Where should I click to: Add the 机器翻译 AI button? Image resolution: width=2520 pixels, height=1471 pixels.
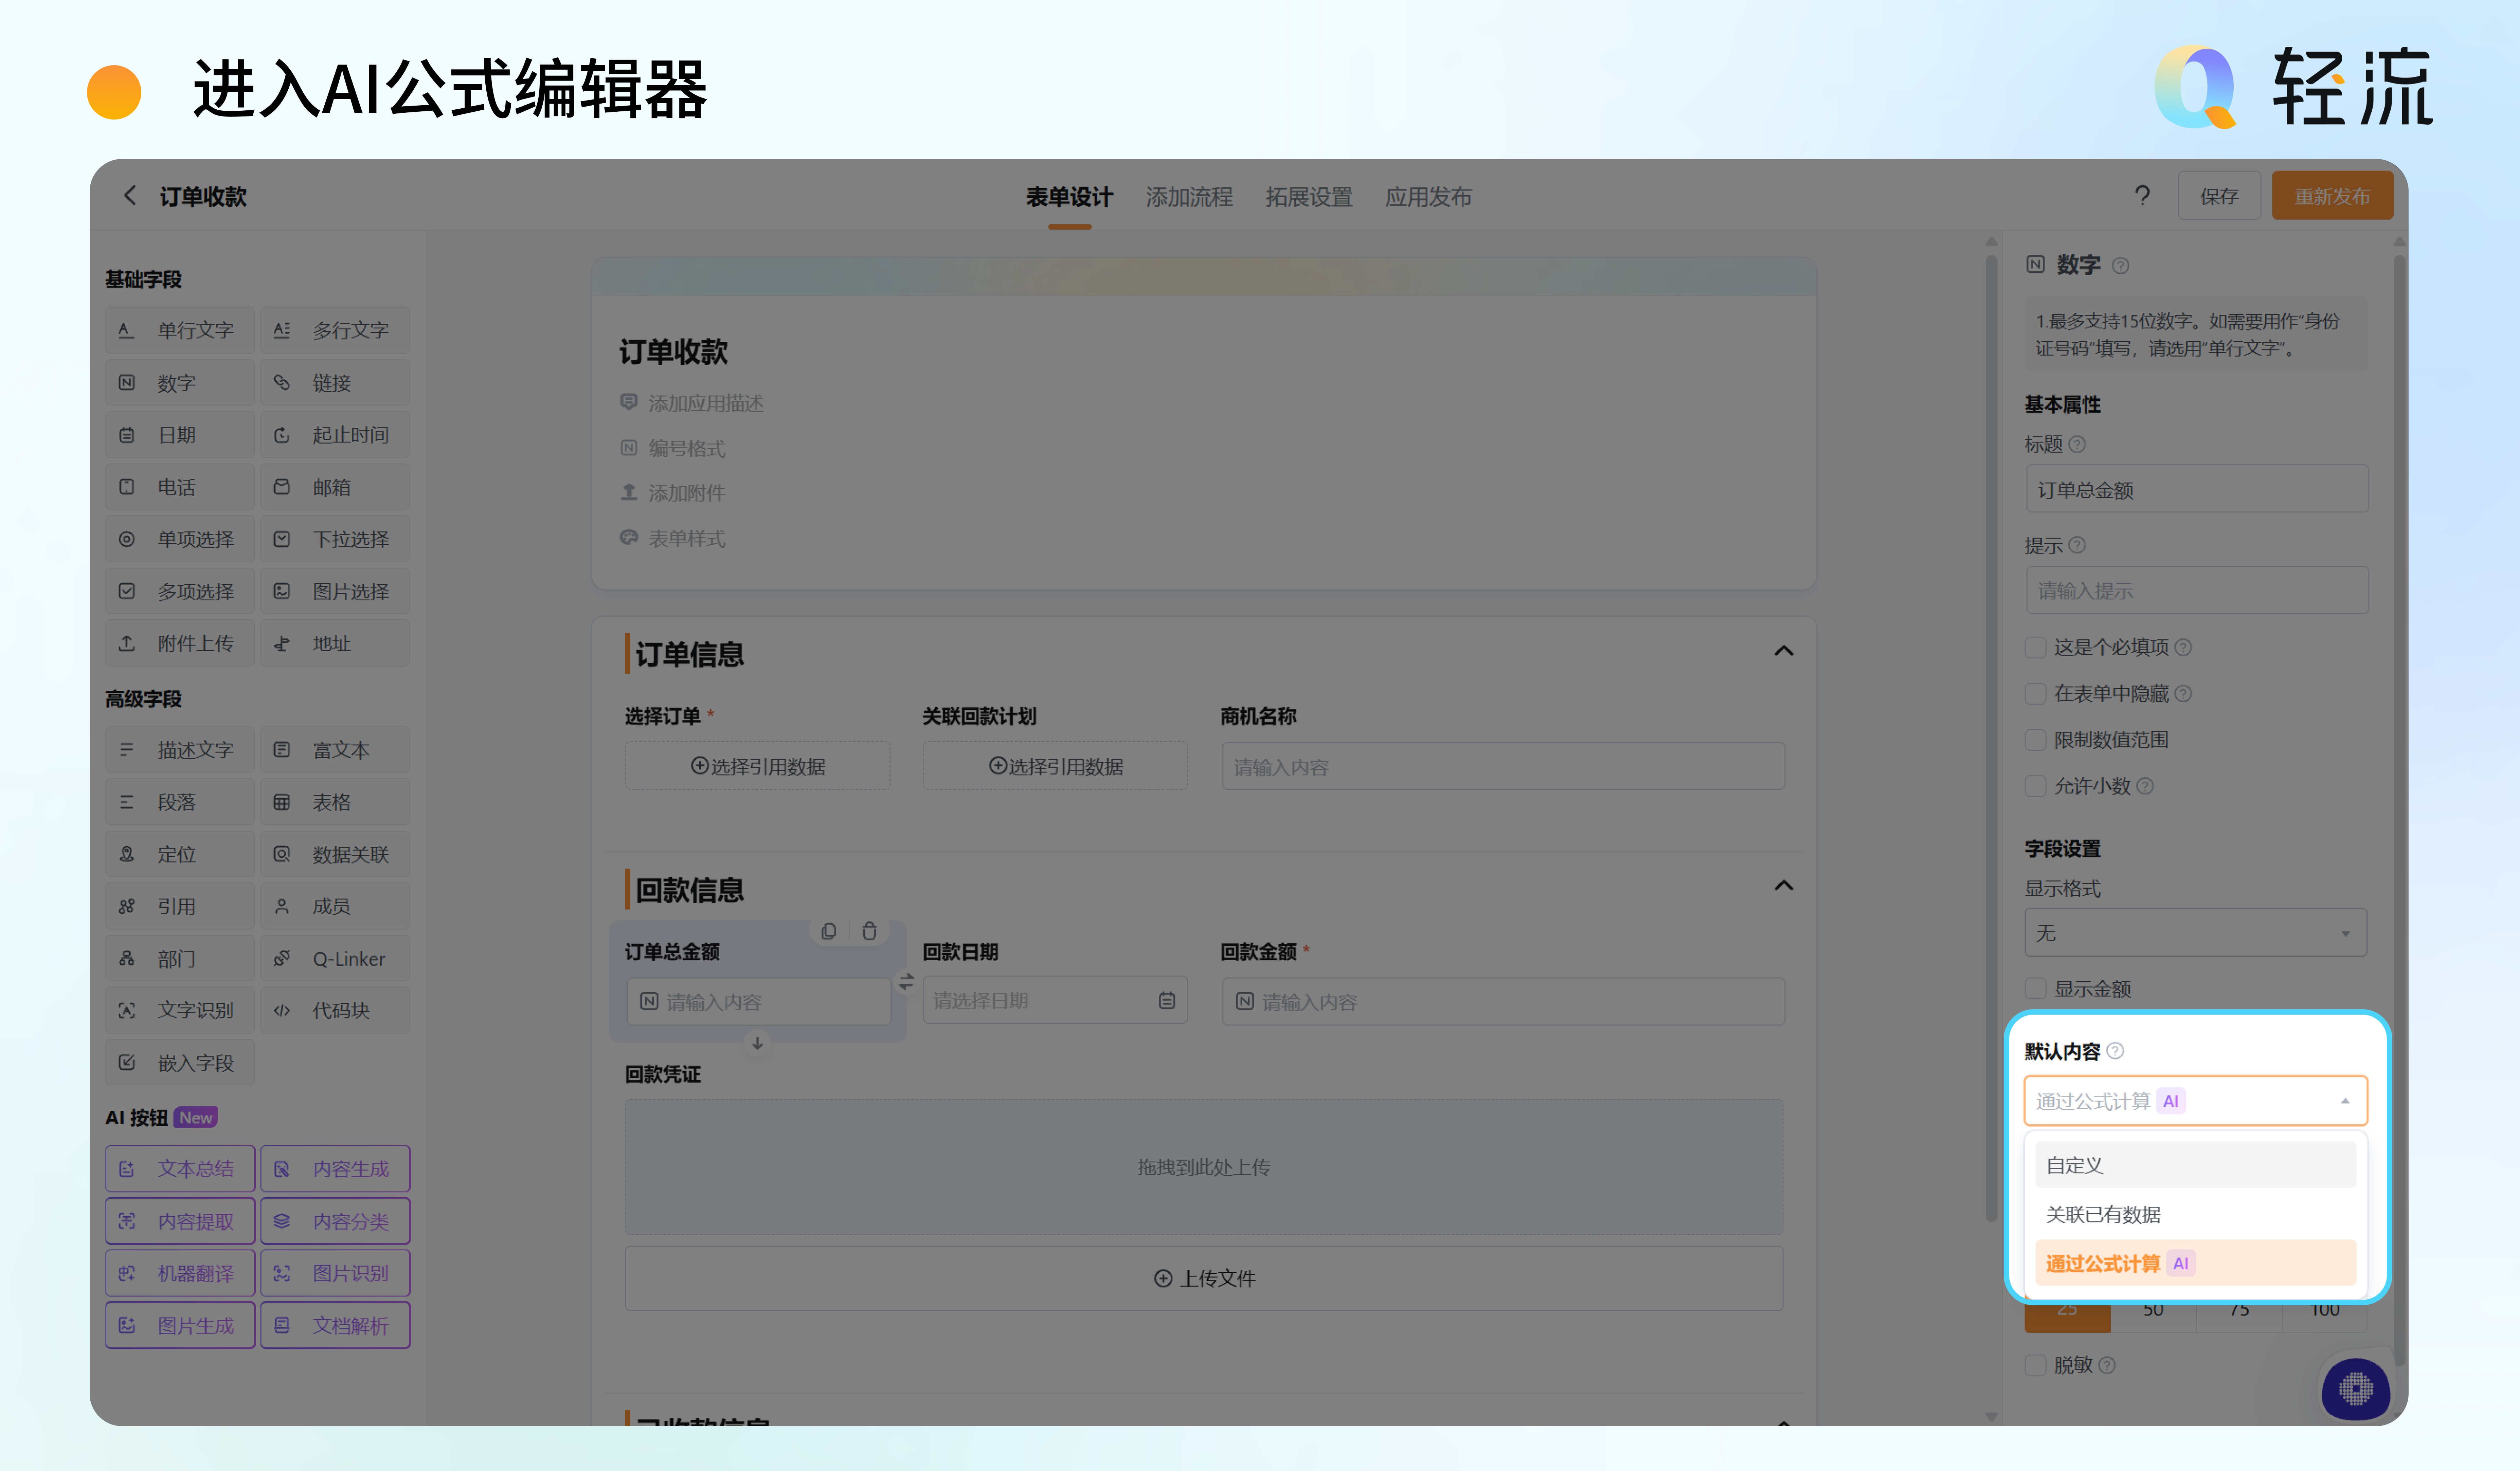tap(180, 1273)
